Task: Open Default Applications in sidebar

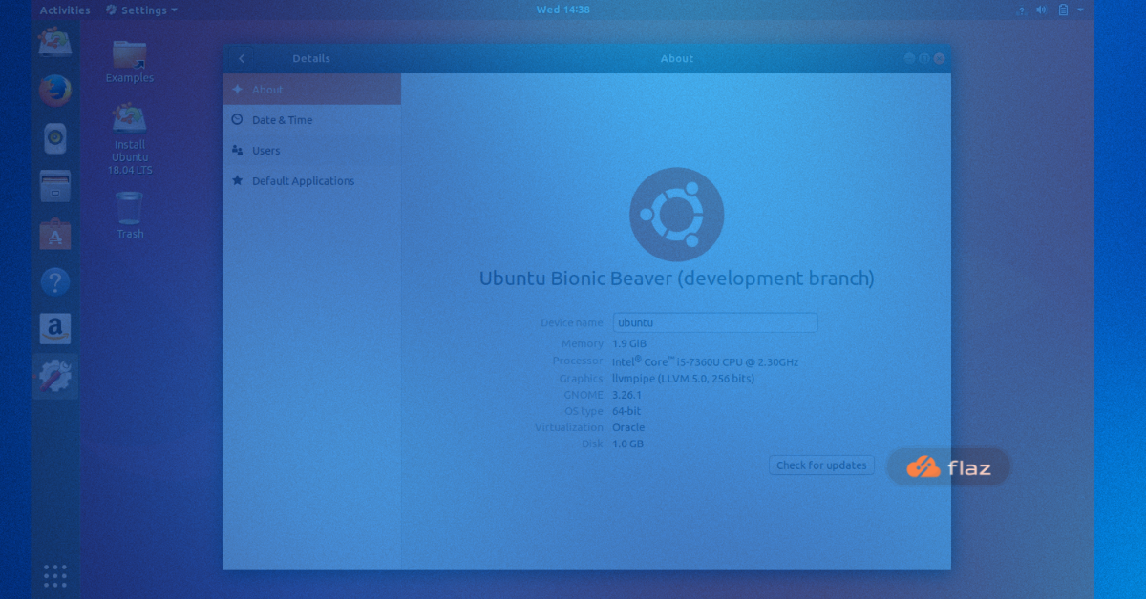Action: 303,181
